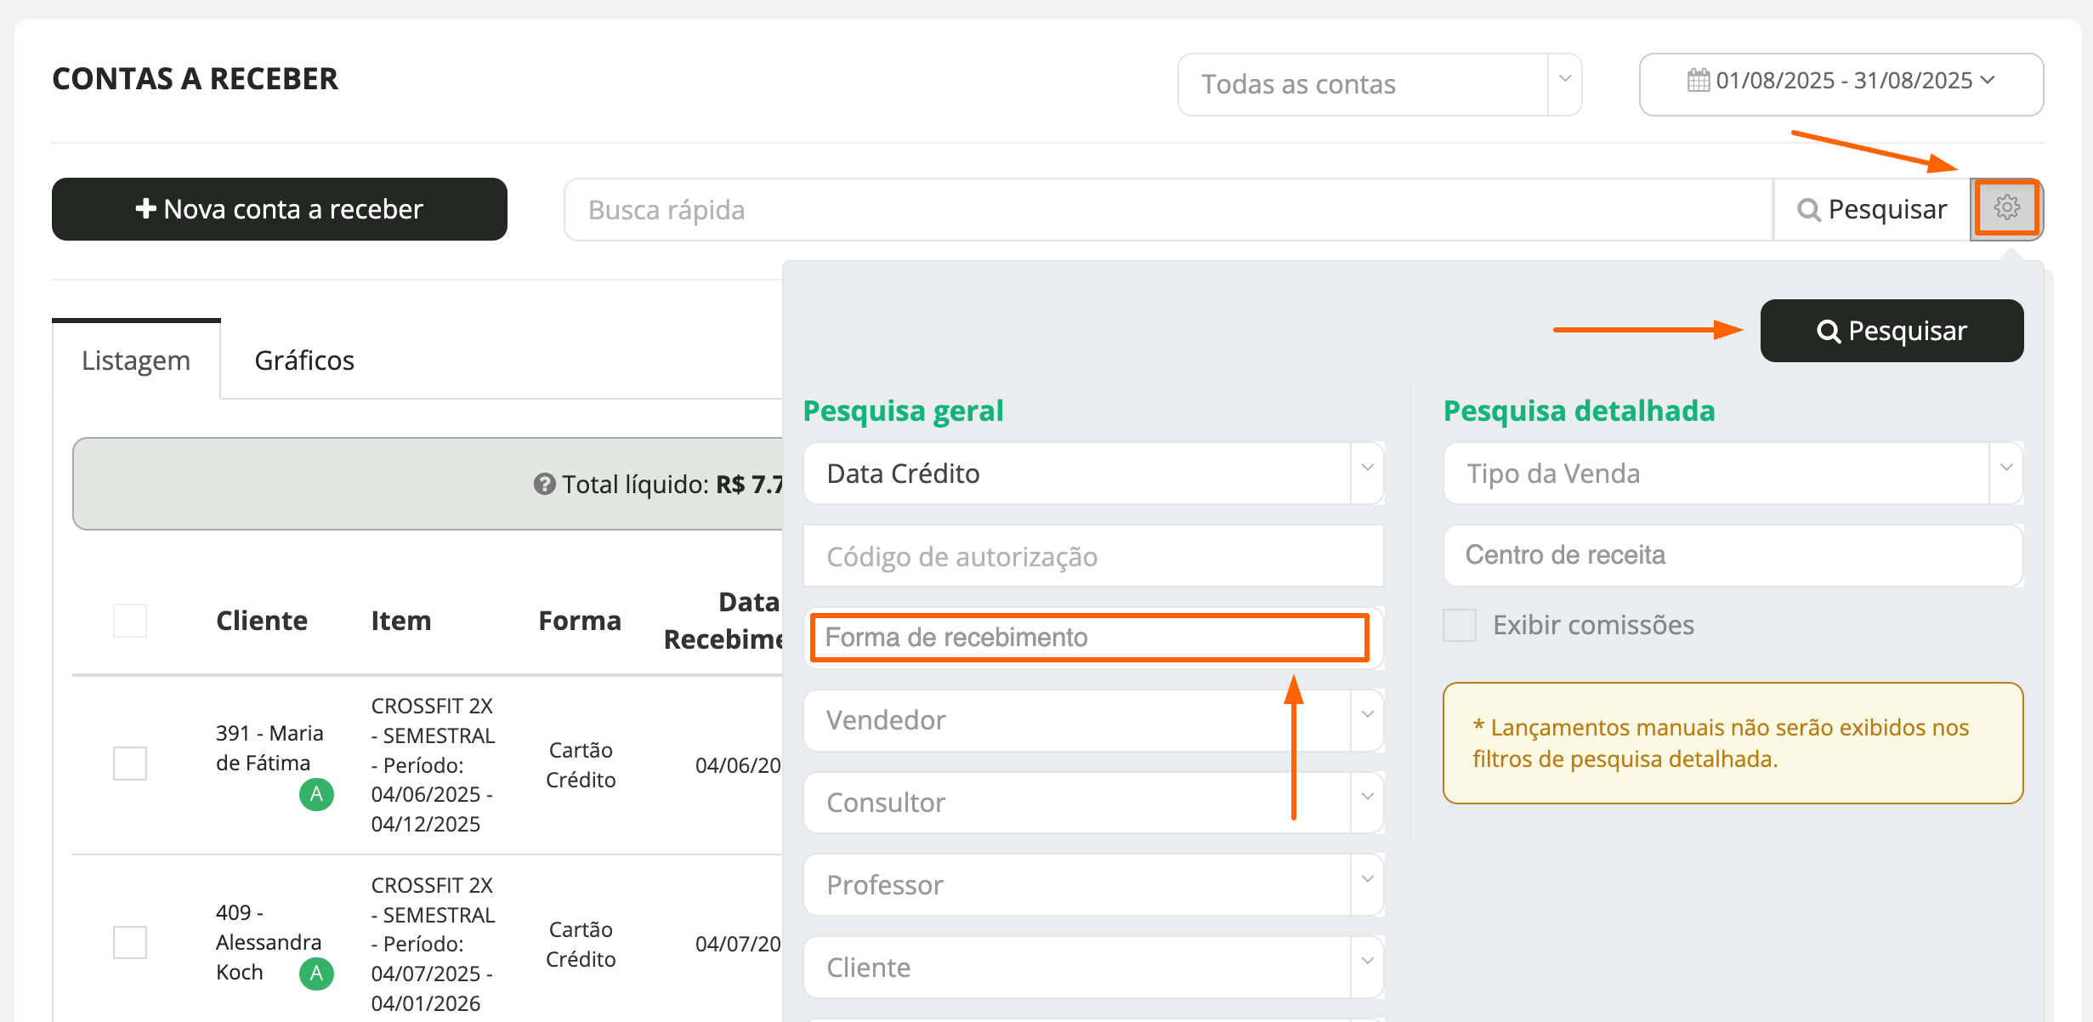Click the help icon beside Total líquido
The image size is (2093, 1022).
(x=544, y=484)
